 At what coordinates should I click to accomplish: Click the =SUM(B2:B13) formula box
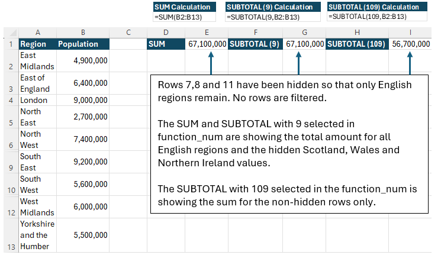click(185, 17)
